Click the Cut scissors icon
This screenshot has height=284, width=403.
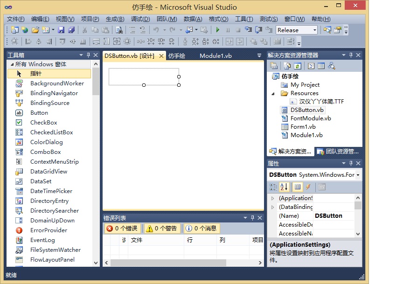(x=84, y=30)
